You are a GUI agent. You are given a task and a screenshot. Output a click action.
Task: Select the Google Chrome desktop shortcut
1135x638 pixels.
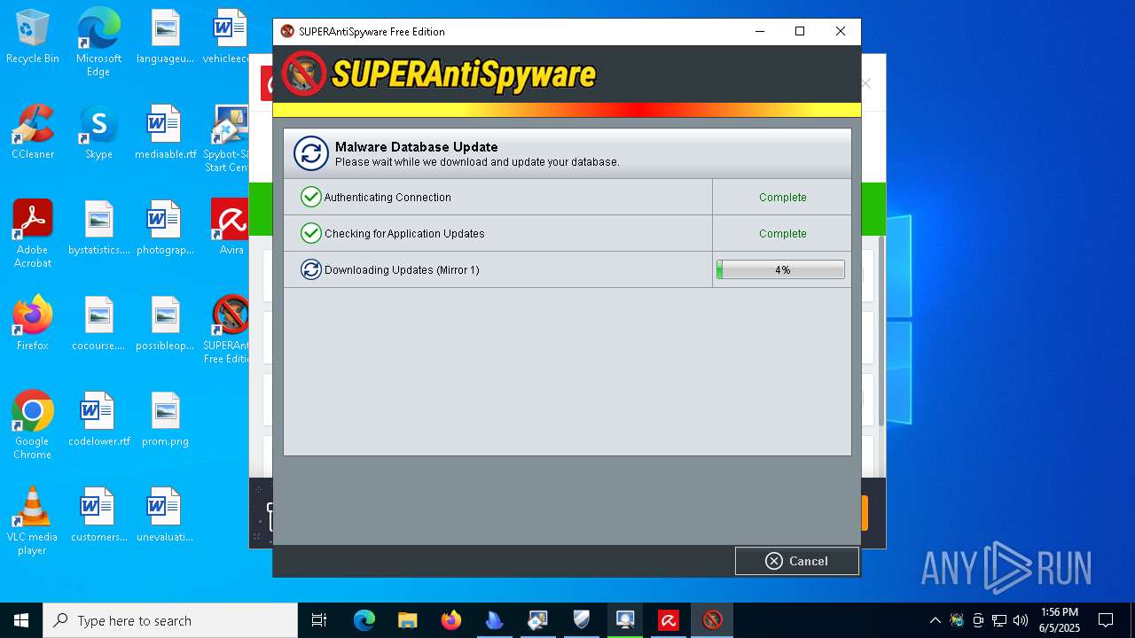click(33, 425)
